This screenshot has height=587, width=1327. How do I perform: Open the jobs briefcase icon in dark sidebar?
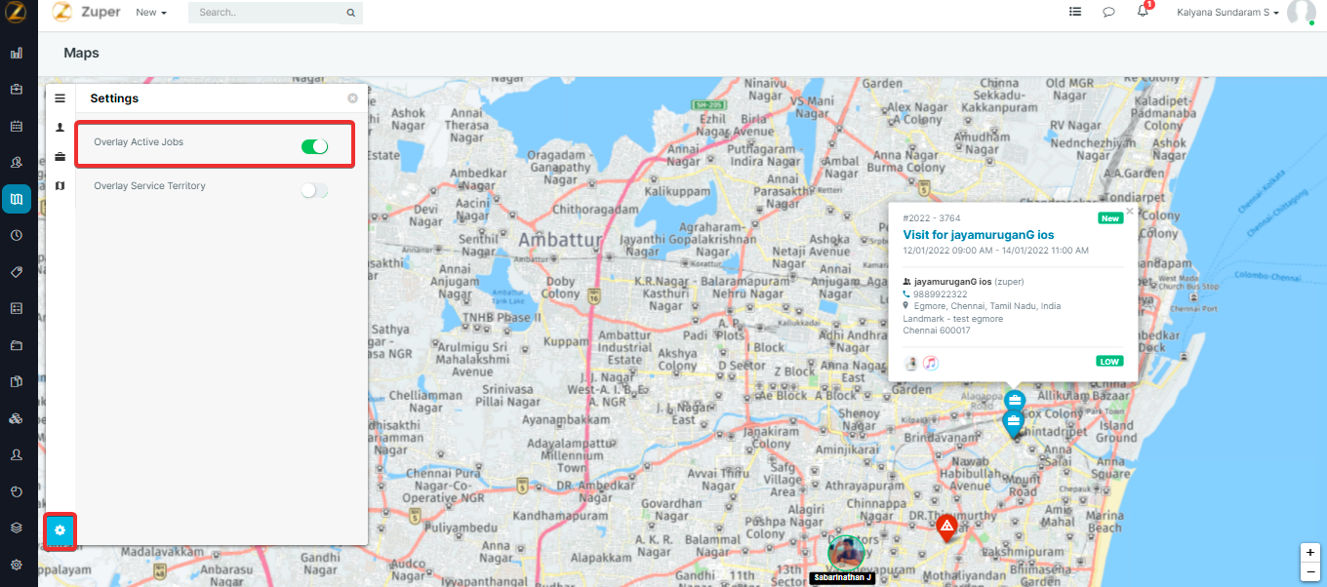(x=17, y=89)
